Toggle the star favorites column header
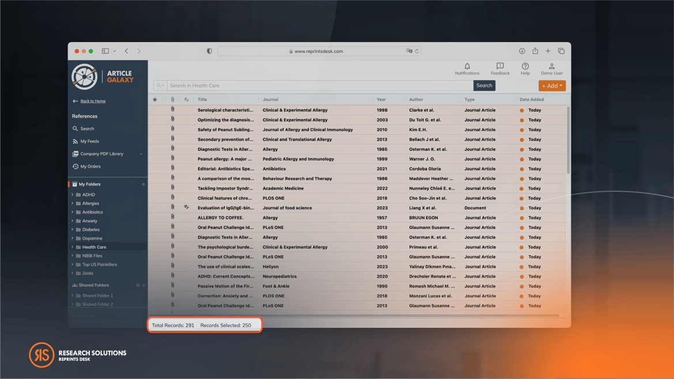 pos(155,99)
